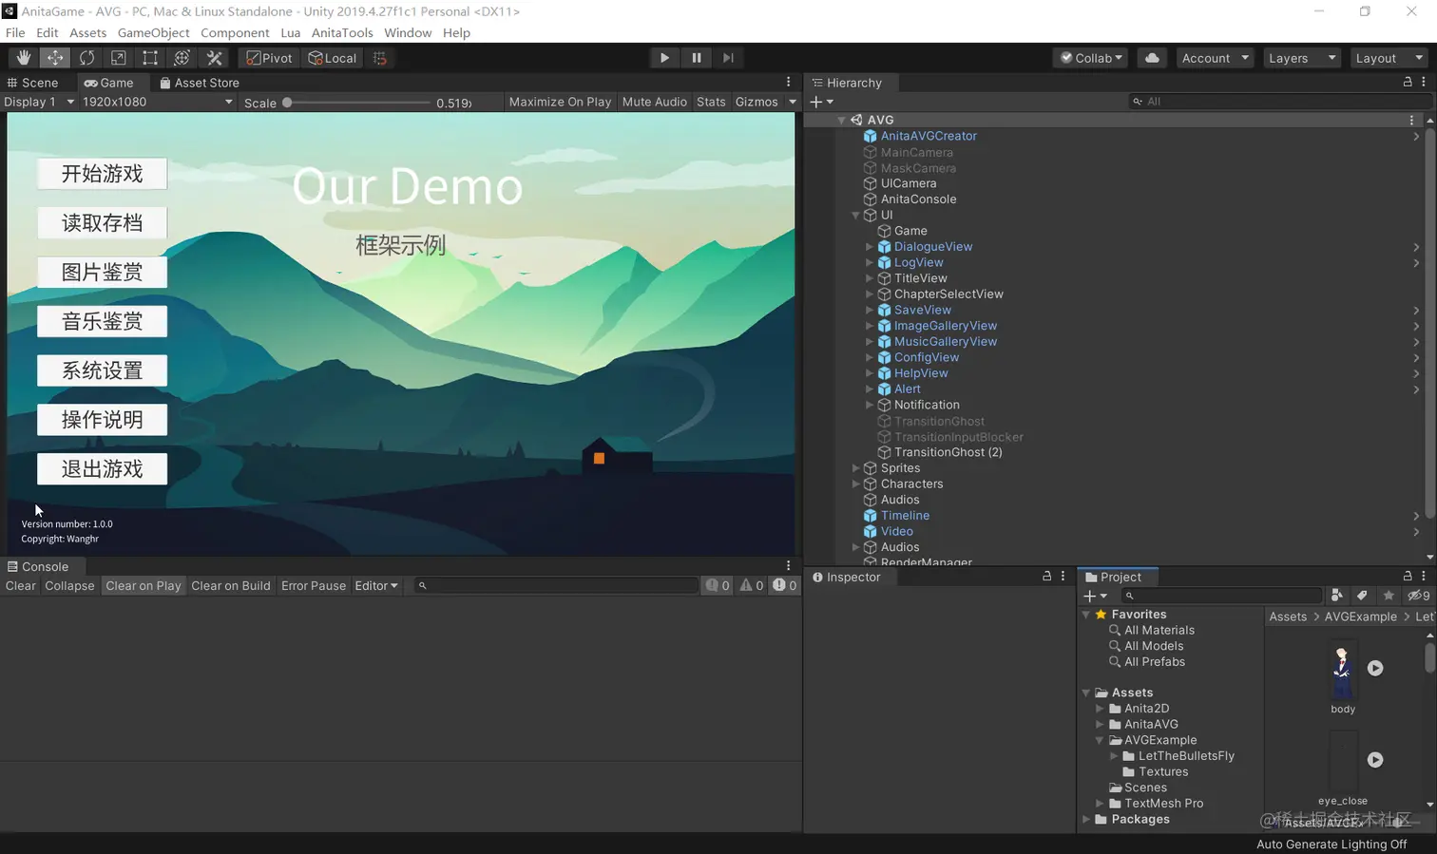Select the Scale tool
Viewport: 1437px width, 854px height.
(x=119, y=58)
